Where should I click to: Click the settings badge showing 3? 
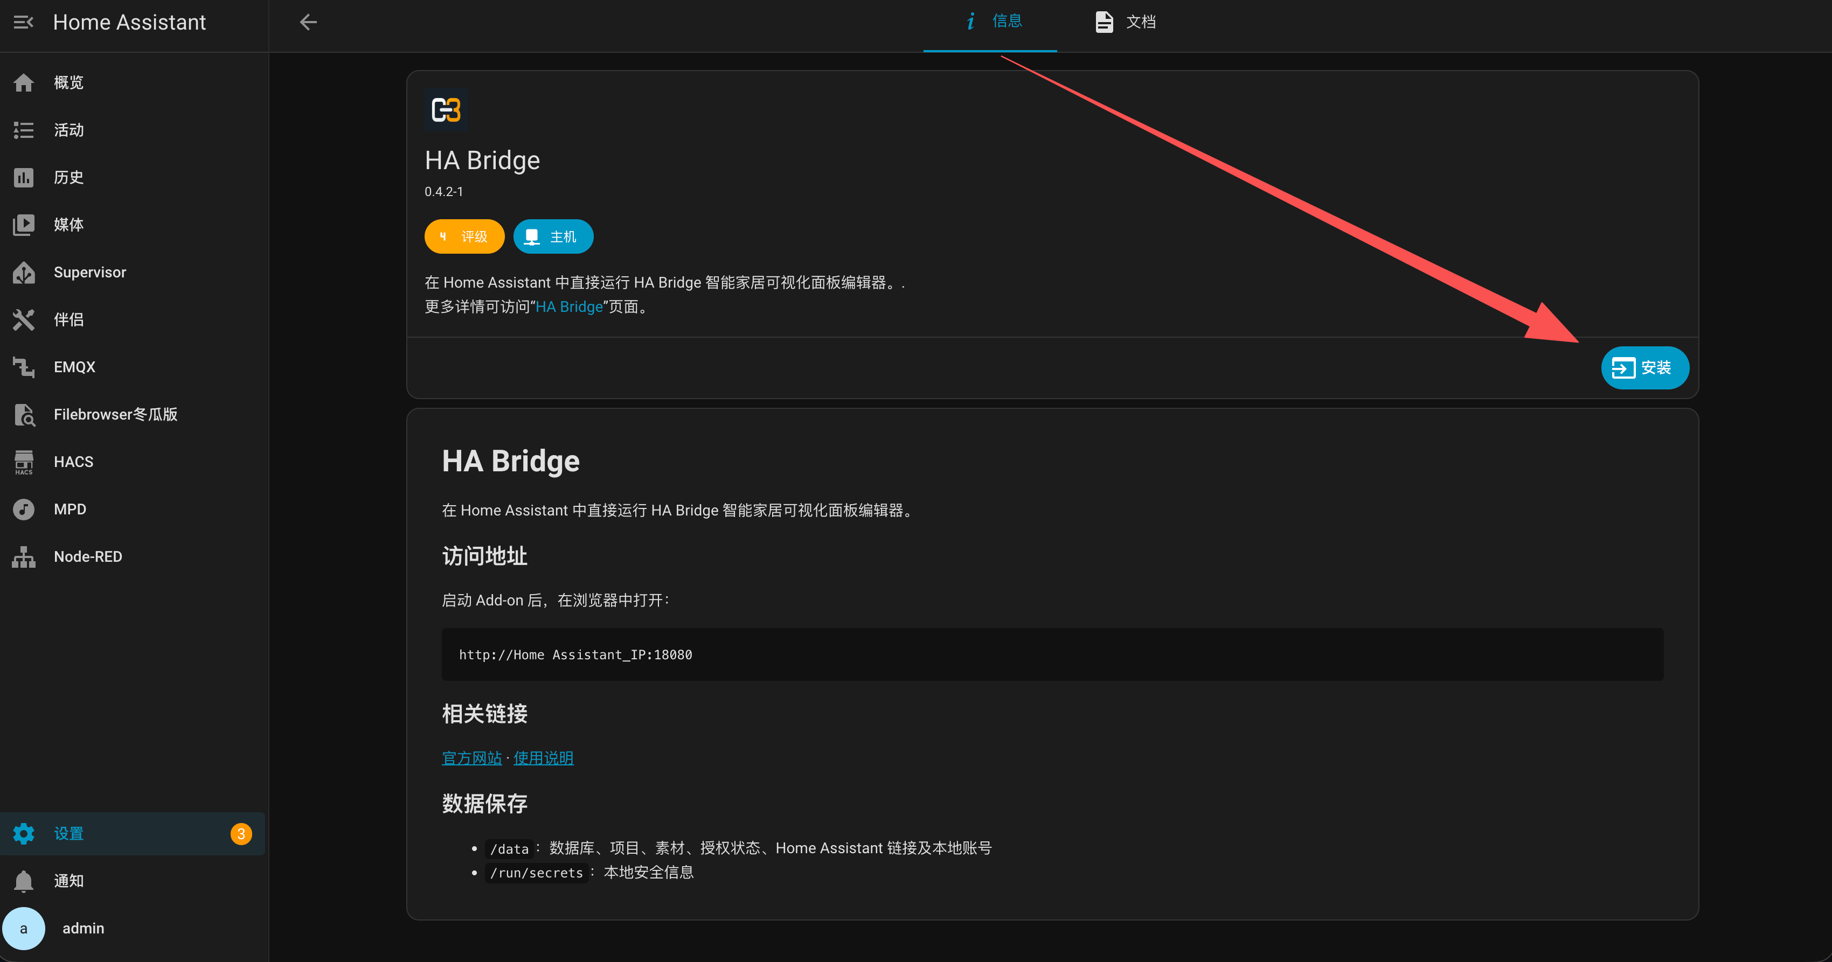point(241,833)
